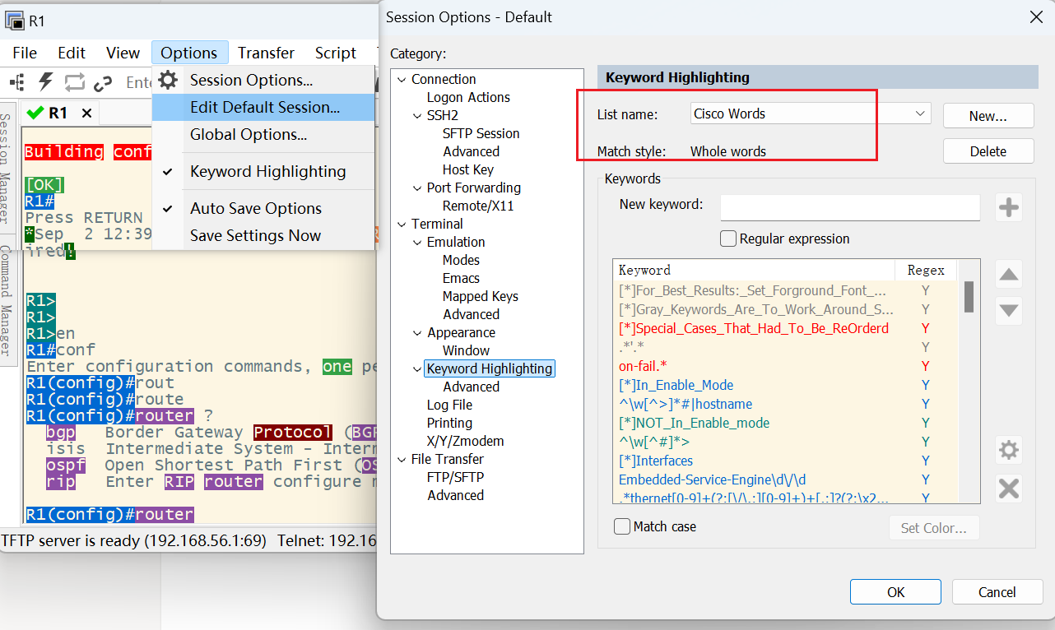Open the List name dropdown
This screenshot has width=1055, height=630.
pyautogui.click(x=920, y=113)
